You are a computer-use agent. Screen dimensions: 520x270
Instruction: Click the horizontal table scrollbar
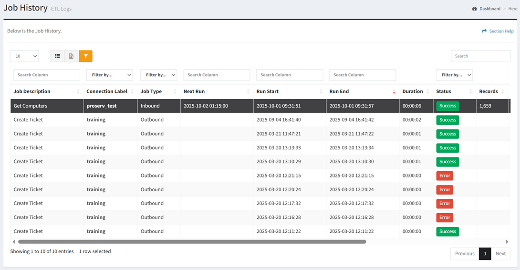click(x=191, y=242)
